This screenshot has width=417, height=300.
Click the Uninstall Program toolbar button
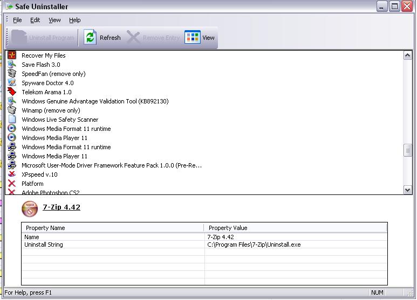[44, 38]
